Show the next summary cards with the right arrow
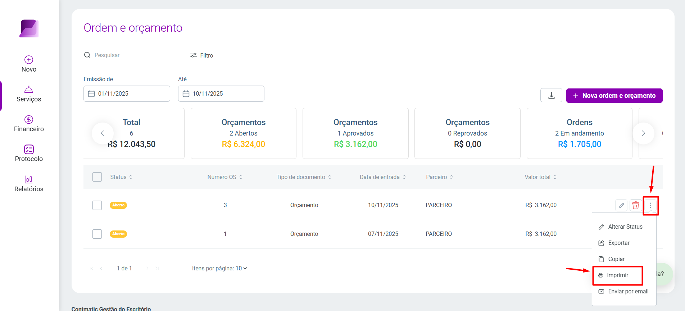Image resolution: width=685 pixels, height=311 pixels. click(x=643, y=133)
